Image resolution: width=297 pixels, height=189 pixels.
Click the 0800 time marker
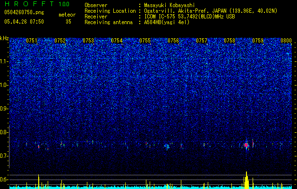(286, 41)
